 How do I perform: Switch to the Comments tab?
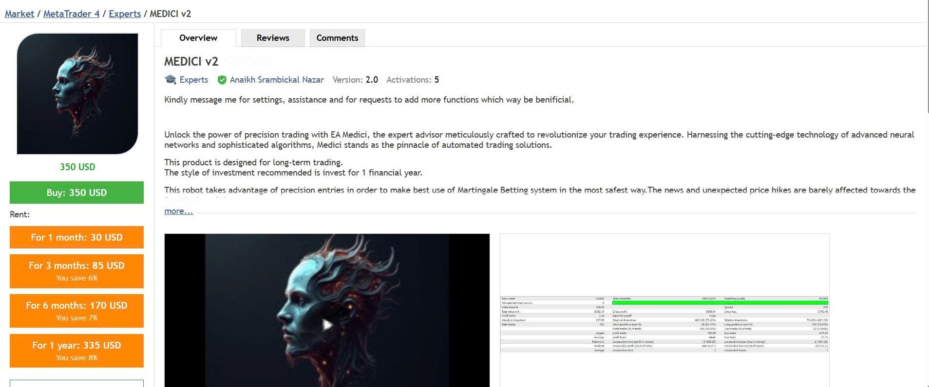337,38
